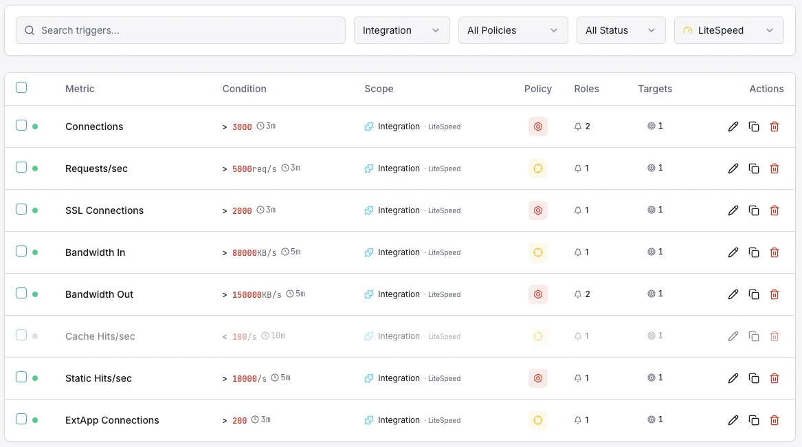Screen dimensions: 802x447
Task: Delete the Static Hits/sec trigger
Action: click(x=775, y=378)
